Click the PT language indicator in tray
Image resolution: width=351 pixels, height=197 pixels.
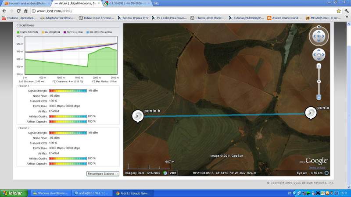click(x=290, y=193)
